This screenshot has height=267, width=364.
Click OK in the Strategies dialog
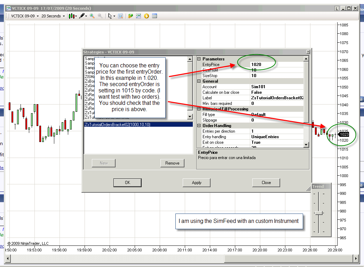click(127, 183)
